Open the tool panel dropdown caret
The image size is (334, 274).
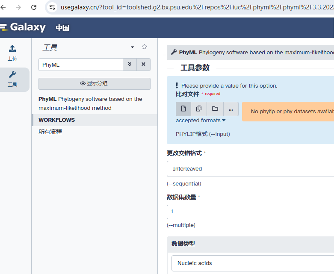(x=132, y=47)
